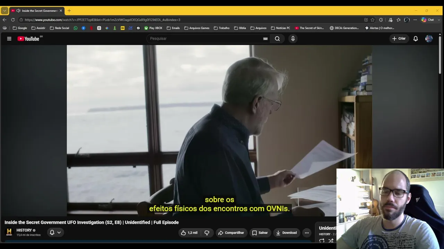Toggle playlist shuffle icon
The width and height of the screenshot is (444, 249).
coord(331,241)
